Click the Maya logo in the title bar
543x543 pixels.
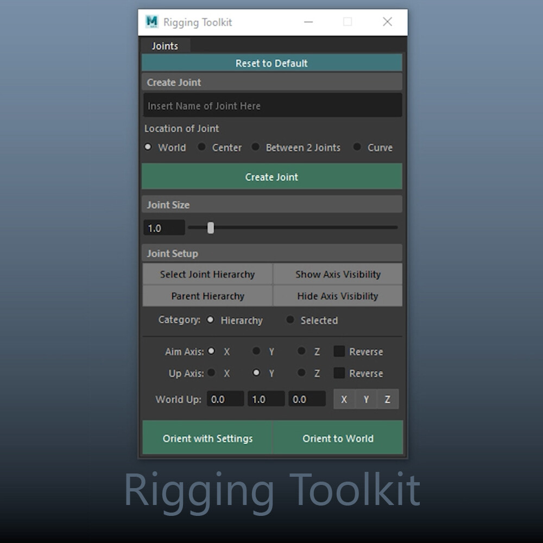[151, 22]
